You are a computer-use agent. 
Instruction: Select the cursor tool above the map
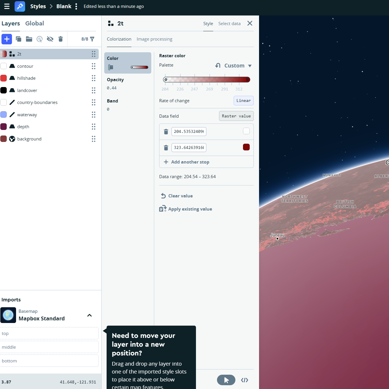[x=226, y=380]
